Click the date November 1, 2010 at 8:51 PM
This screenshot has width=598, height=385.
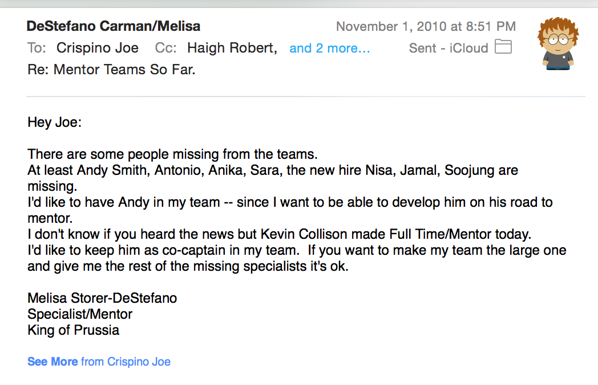tap(426, 26)
